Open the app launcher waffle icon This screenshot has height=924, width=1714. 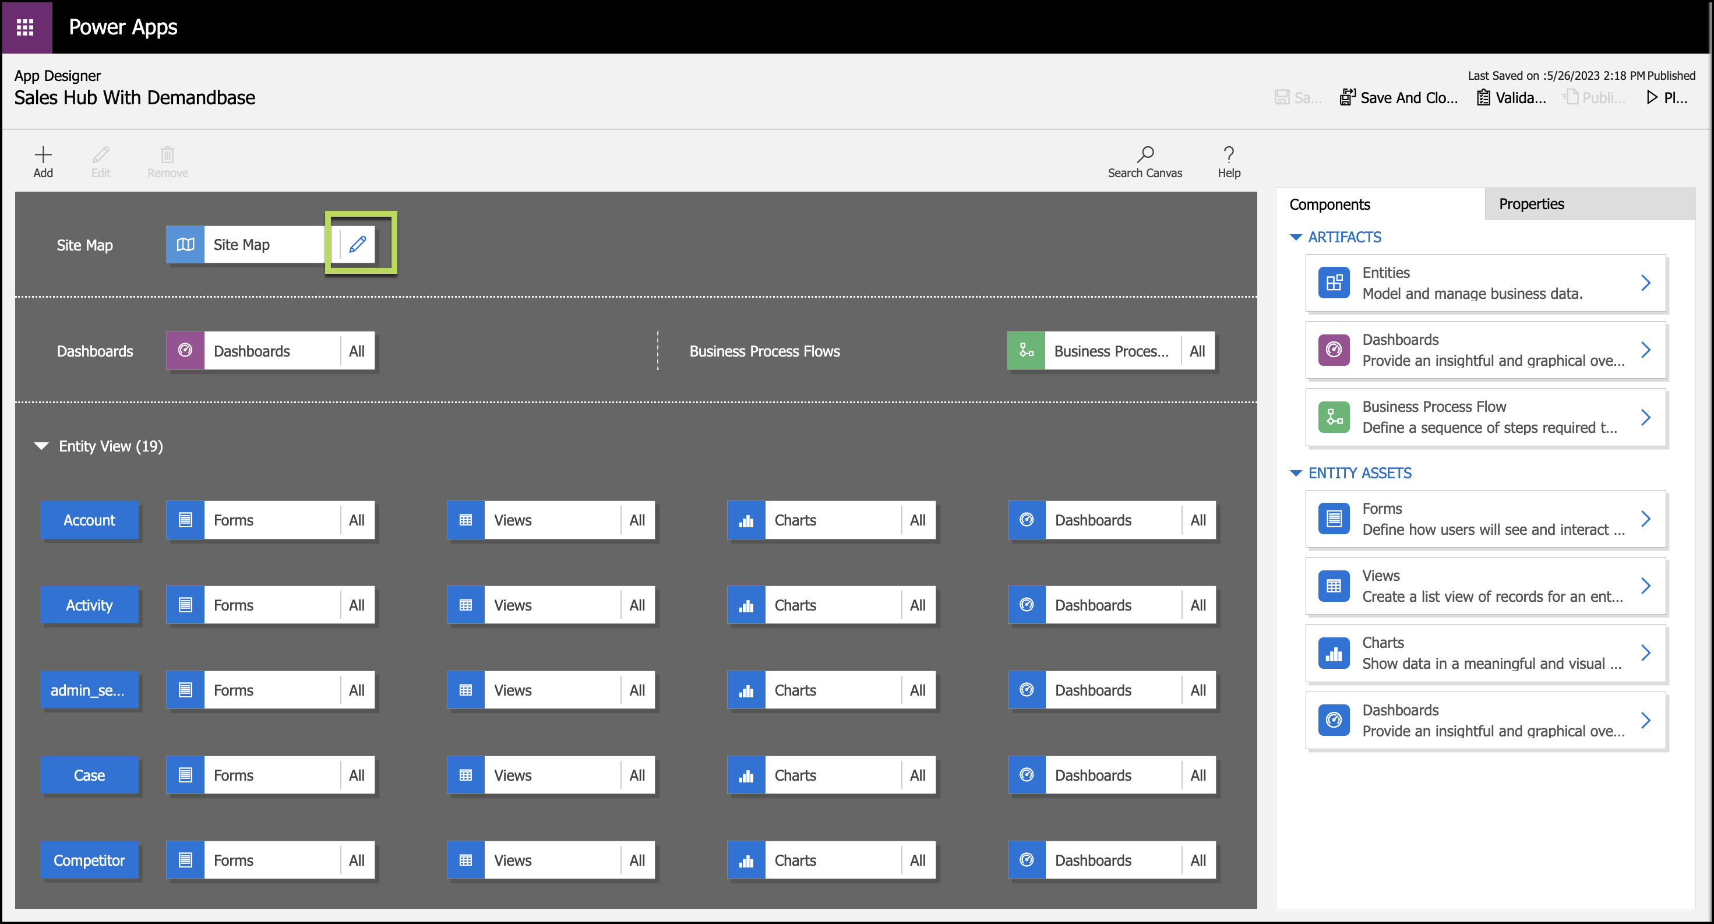(25, 27)
